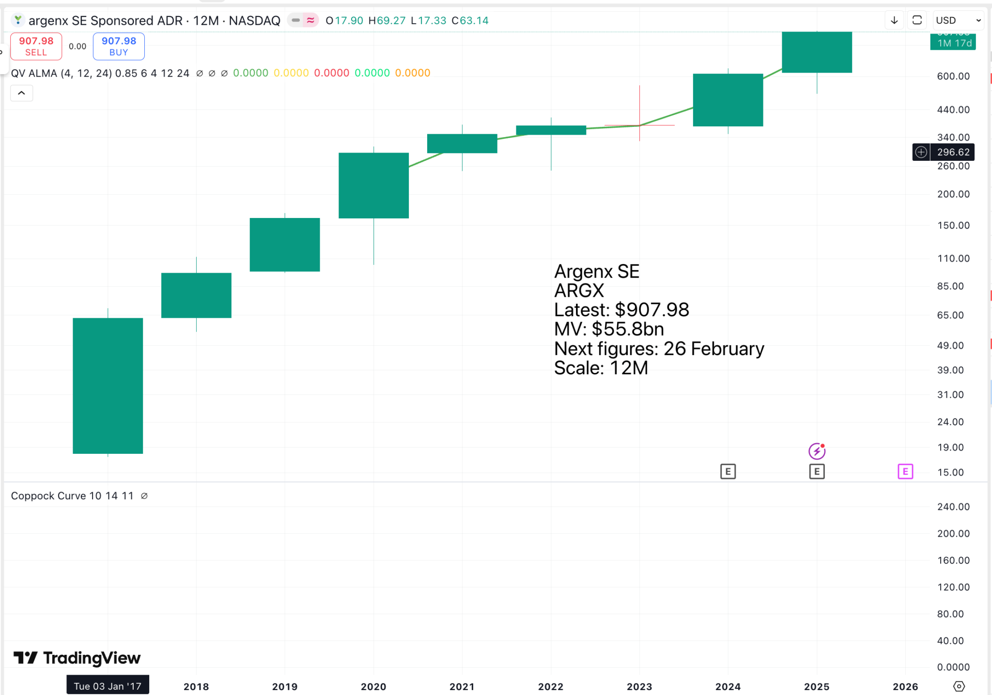
Task: Open time axis settings gear icon
Action: (959, 686)
